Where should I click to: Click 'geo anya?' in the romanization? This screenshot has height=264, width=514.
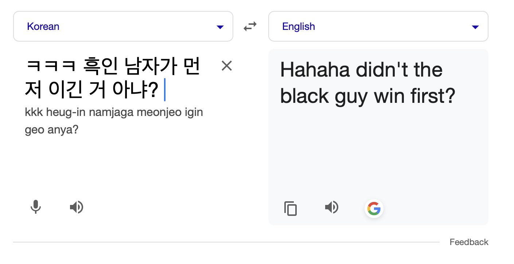[x=52, y=130]
